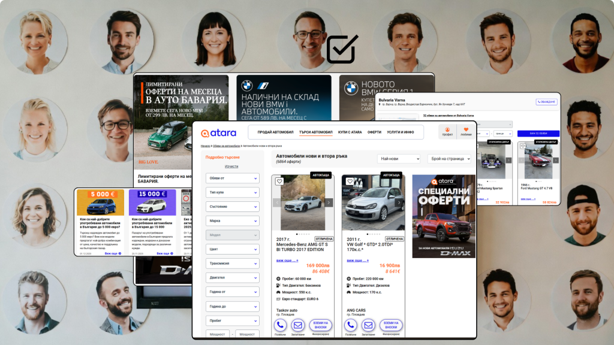Open the Двигател dropdown
Viewport: 614px width, 345px height.
pos(233,278)
